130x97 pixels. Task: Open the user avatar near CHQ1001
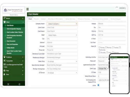click(x=117, y=8)
